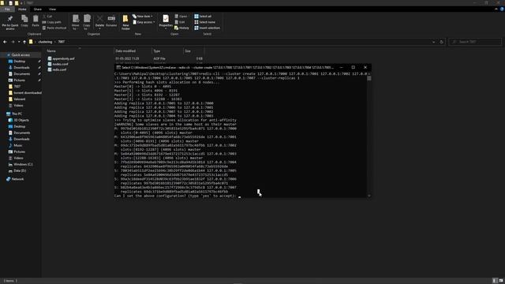Click the Up one level arrow
Viewport: 505px width, 284px height.
tap(24, 42)
